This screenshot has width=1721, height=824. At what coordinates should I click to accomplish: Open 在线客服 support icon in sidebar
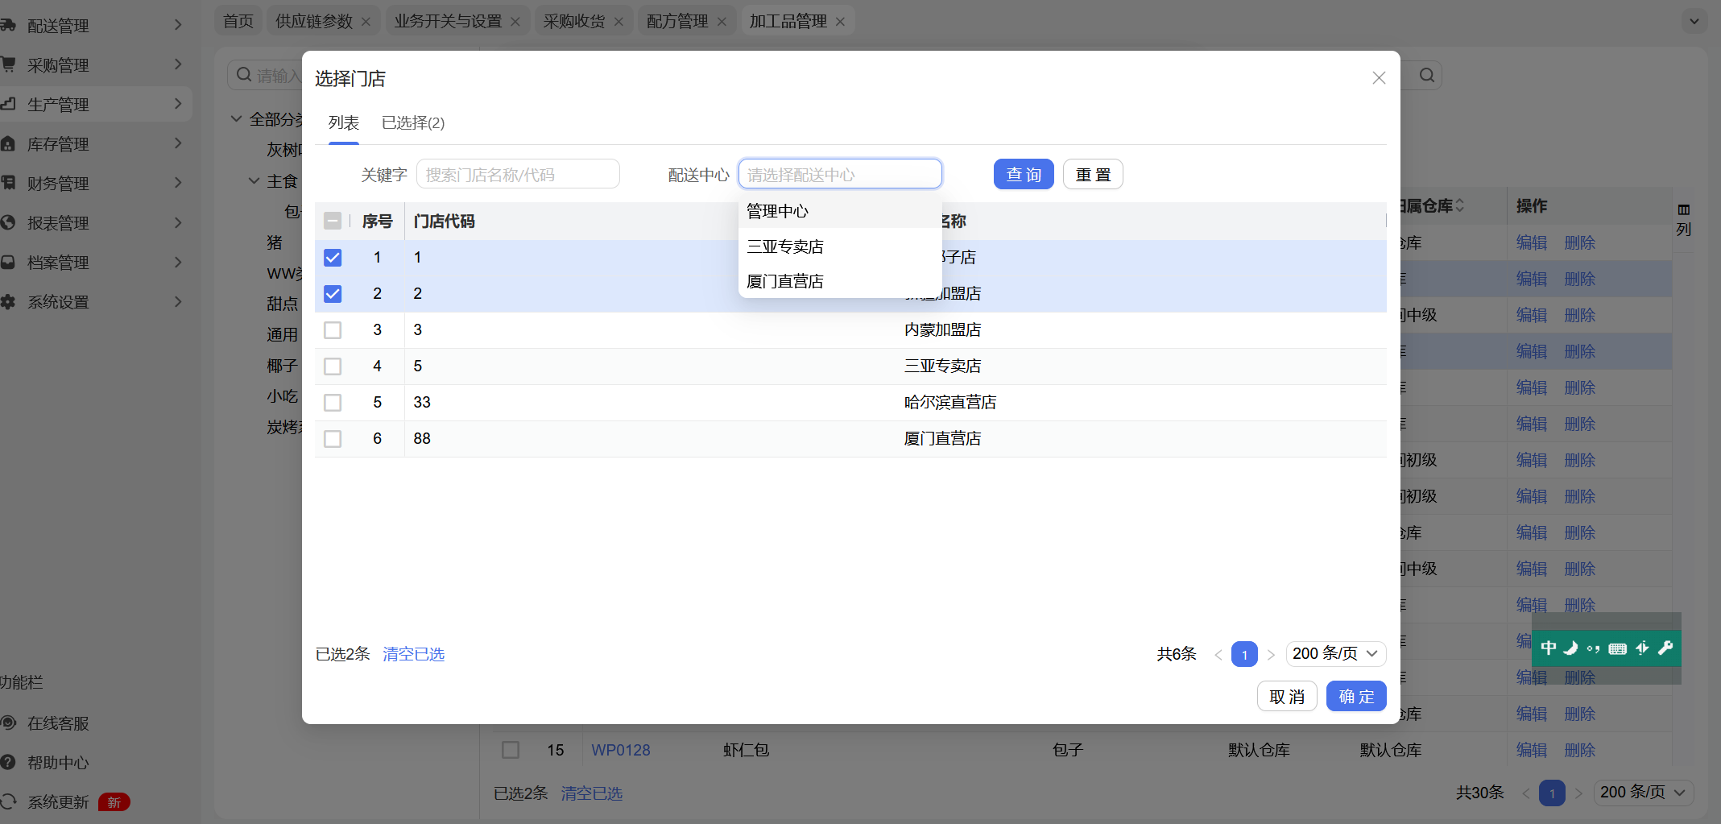coord(9,723)
